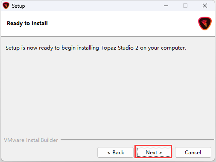
Task: Click the Ready to Install heading
Action: (x=27, y=24)
